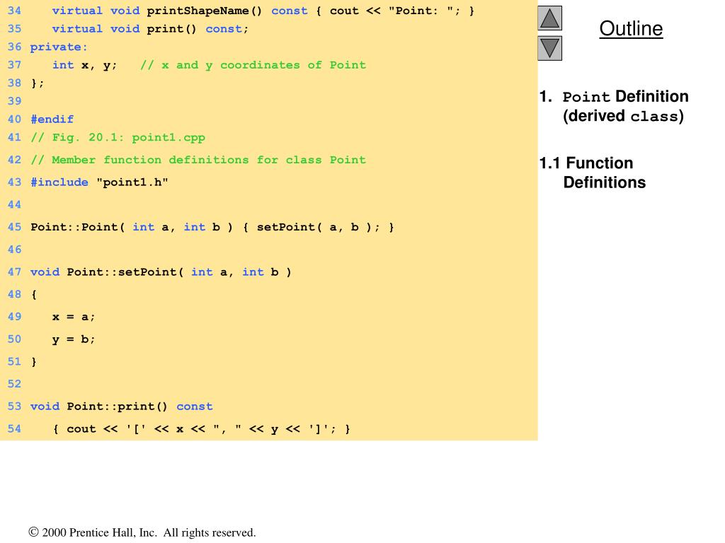The height and width of the screenshot is (543, 725).
Task: Click the down arrow navigation button
Action: 549,49
